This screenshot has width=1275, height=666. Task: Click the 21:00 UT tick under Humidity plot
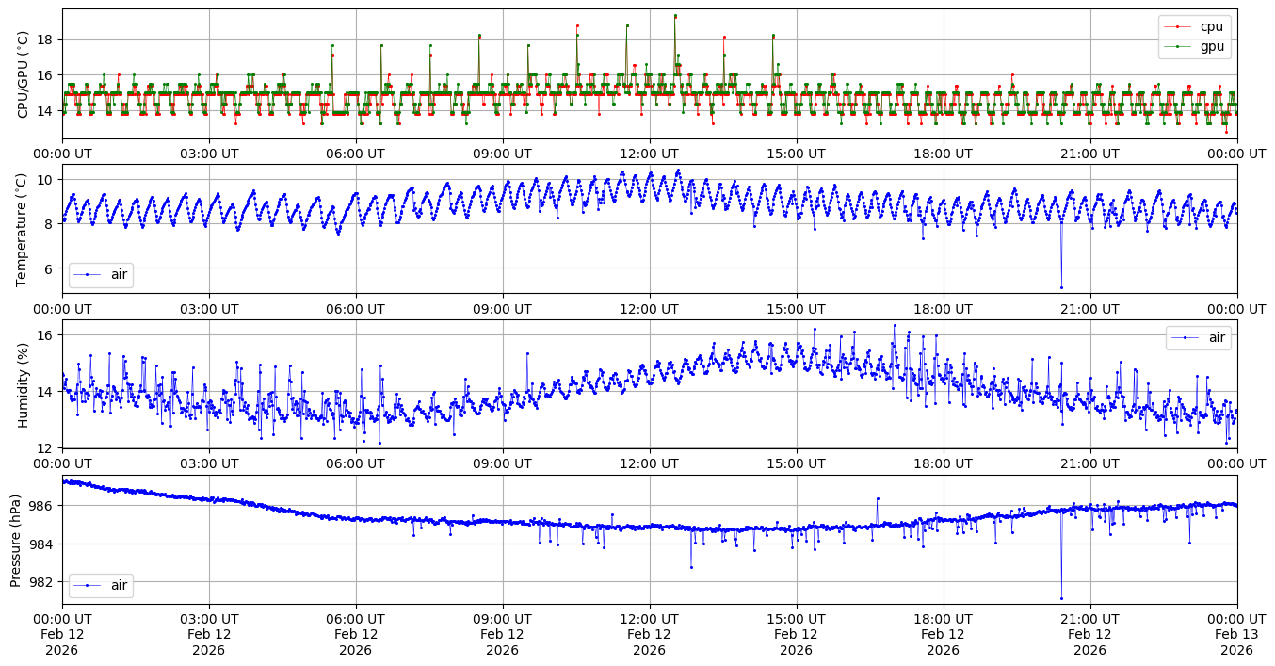click(x=1089, y=463)
